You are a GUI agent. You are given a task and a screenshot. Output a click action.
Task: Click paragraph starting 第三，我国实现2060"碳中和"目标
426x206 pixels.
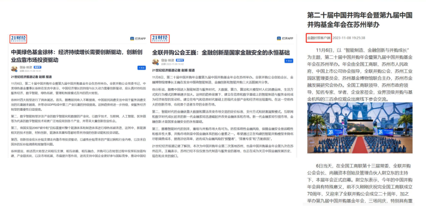(78, 131)
